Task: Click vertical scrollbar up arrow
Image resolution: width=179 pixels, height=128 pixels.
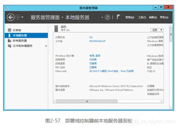Action: pos(171,25)
